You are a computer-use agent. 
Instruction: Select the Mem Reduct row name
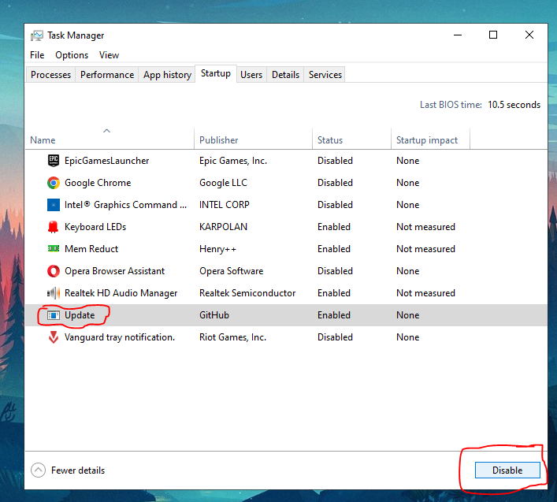pyautogui.click(x=91, y=249)
